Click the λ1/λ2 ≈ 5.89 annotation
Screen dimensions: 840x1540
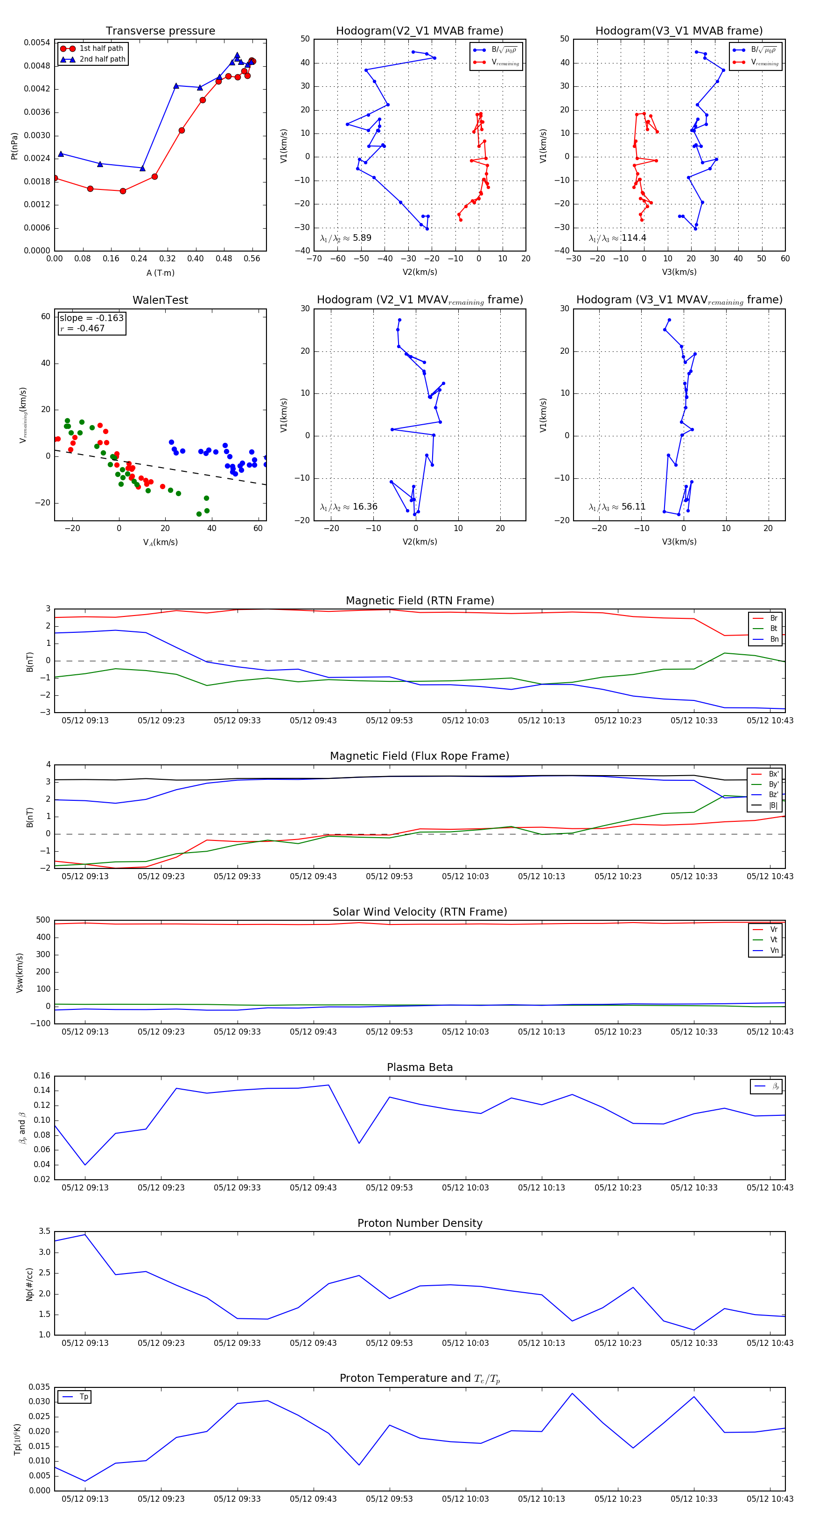(x=345, y=238)
